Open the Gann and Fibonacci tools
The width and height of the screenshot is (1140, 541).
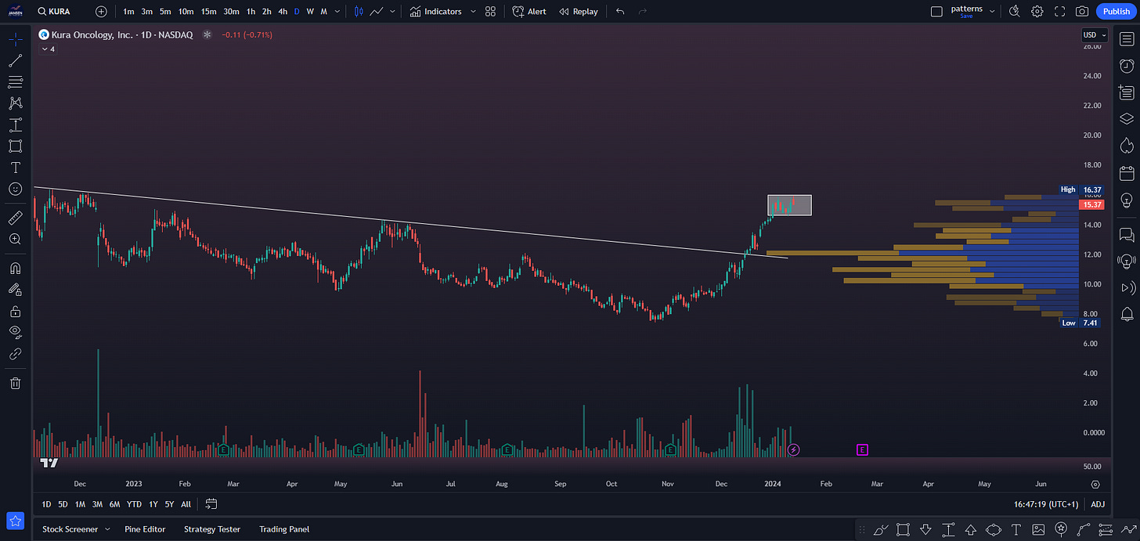pos(16,81)
